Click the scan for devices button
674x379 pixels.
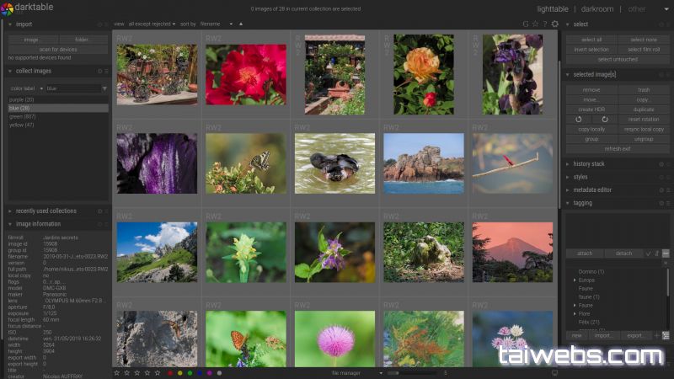point(57,49)
